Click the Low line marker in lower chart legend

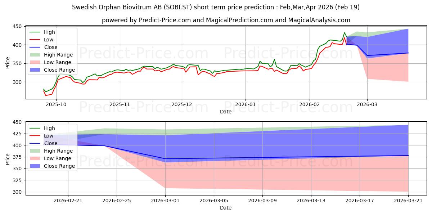[x=36, y=136]
